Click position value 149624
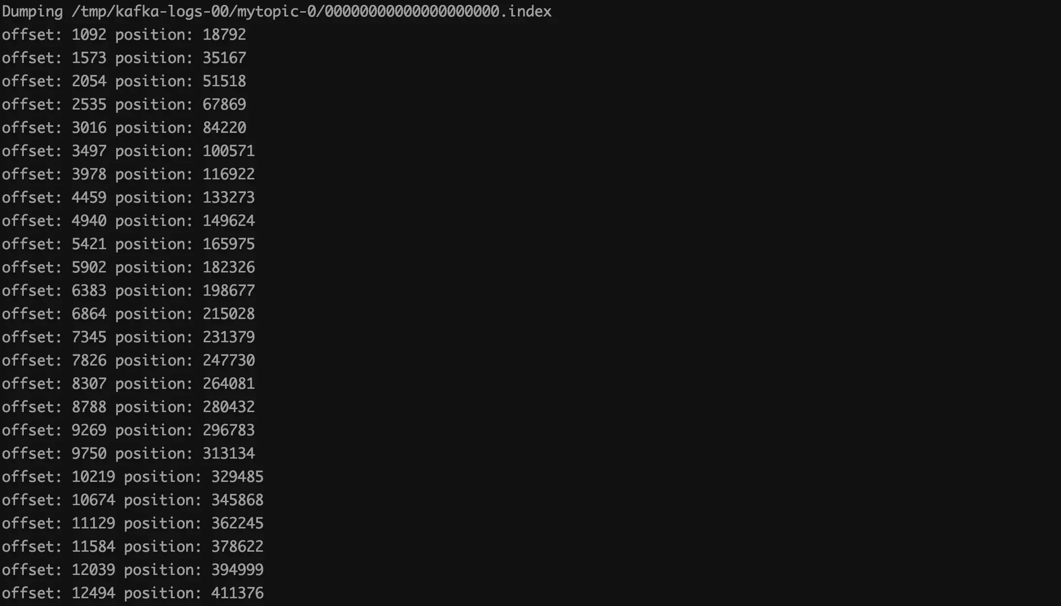 (228, 221)
